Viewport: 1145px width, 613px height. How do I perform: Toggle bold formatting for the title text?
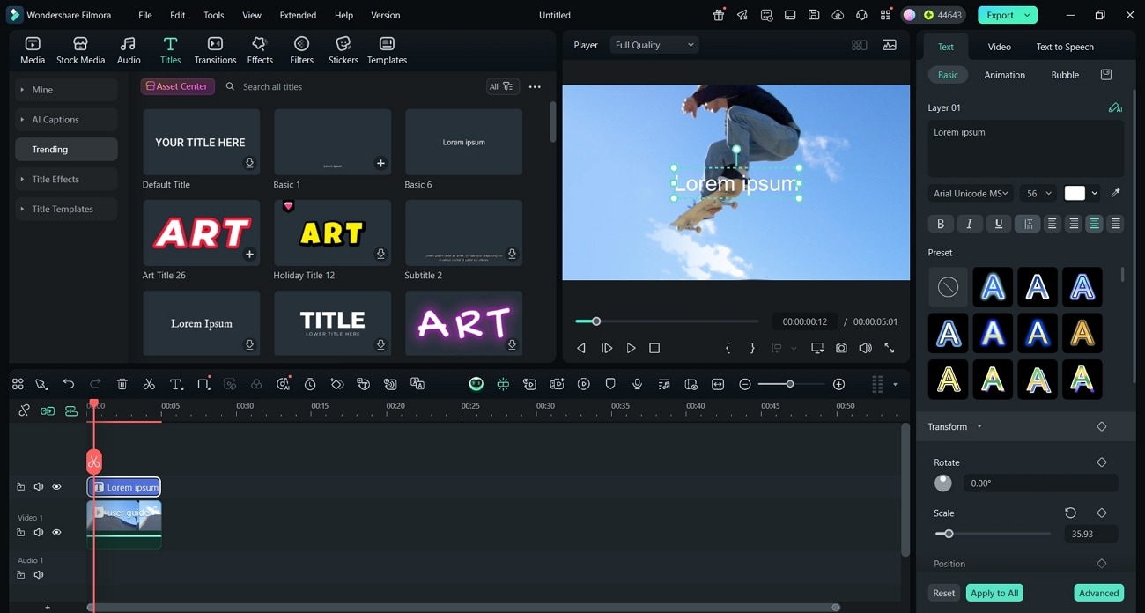pos(940,223)
